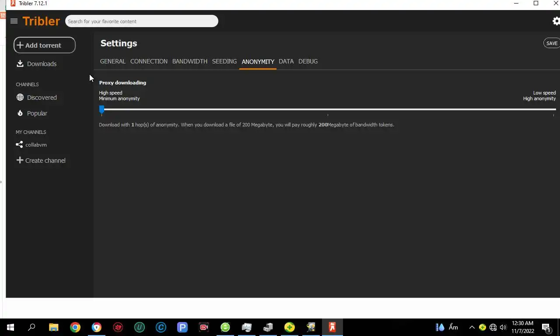Viewport: 560px width, 336px height.
Task: Save the settings with the SAVE button
Action: (x=552, y=43)
